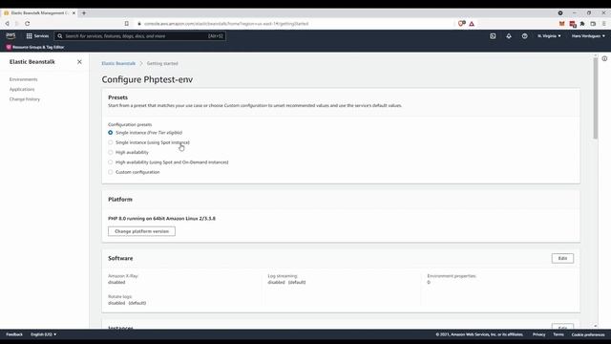Click the PHP 8.0 platform description text
The height and width of the screenshot is (344, 611).
[x=161, y=219]
